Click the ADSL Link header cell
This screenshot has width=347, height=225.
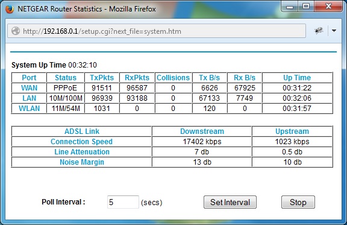(x=82, y=132)
